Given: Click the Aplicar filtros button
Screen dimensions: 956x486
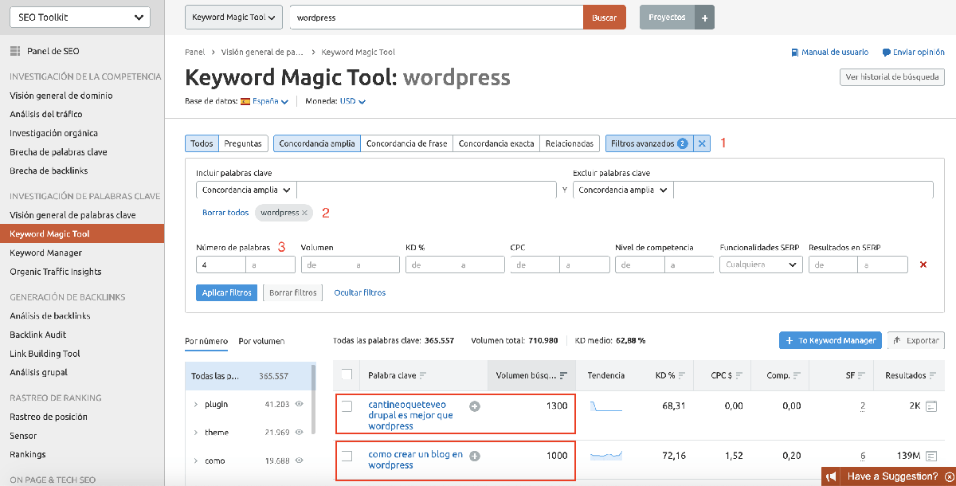Looking at the screenshot, I should [x=227, y=292].
